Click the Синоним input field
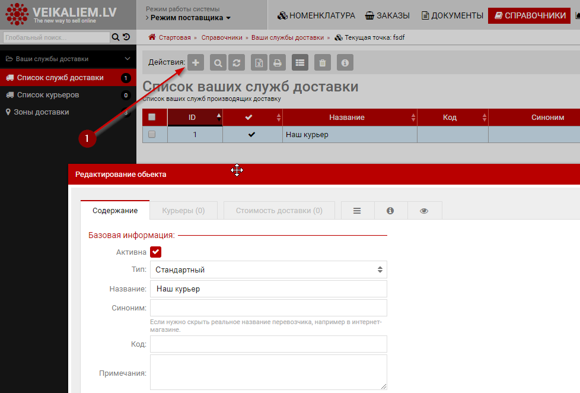 point(268,308)
